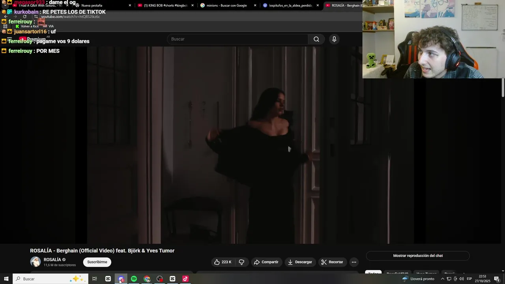Expand the system tray hidden icons chevron
The width and height of the screenshot is (505, 284).
pos(442,279)
